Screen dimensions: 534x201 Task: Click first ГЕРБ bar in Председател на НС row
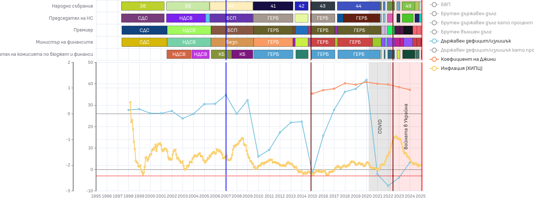pos(273,18)
